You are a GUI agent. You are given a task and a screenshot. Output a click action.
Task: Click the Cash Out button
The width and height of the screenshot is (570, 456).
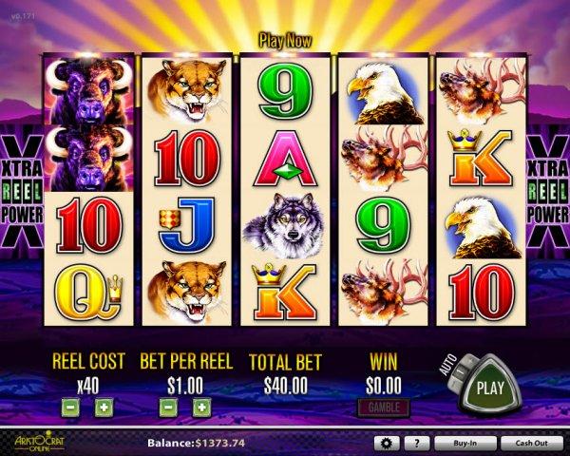(x=531, y=444)
